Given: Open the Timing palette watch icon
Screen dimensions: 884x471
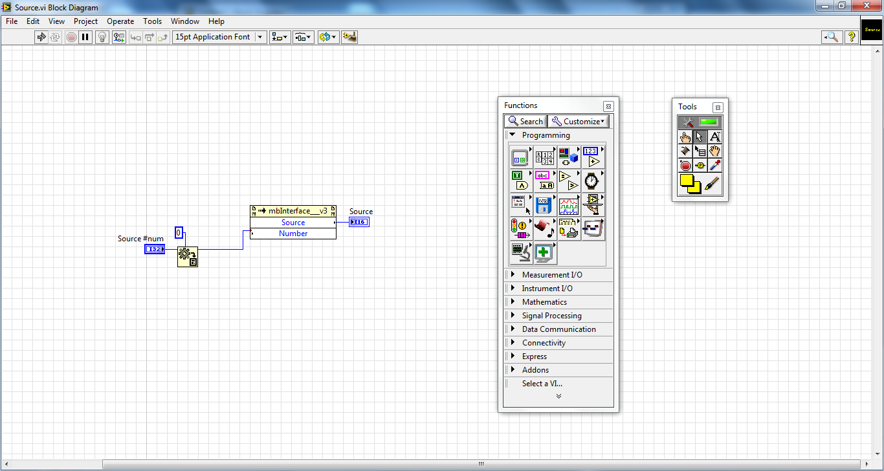Looking at the screenshot, I should pyautogui.click(x=592, y=180).
